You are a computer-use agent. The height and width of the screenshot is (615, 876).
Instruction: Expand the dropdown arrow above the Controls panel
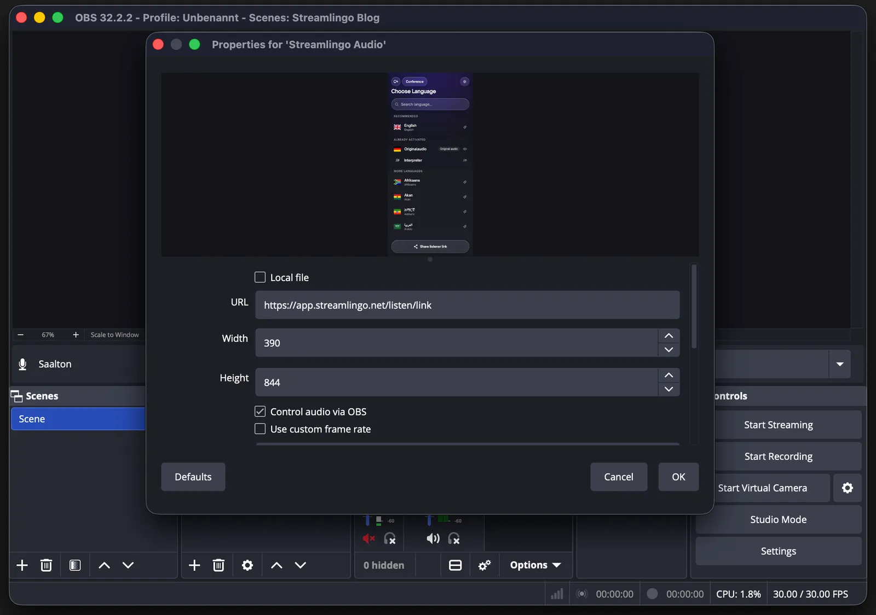click(840, 364)
